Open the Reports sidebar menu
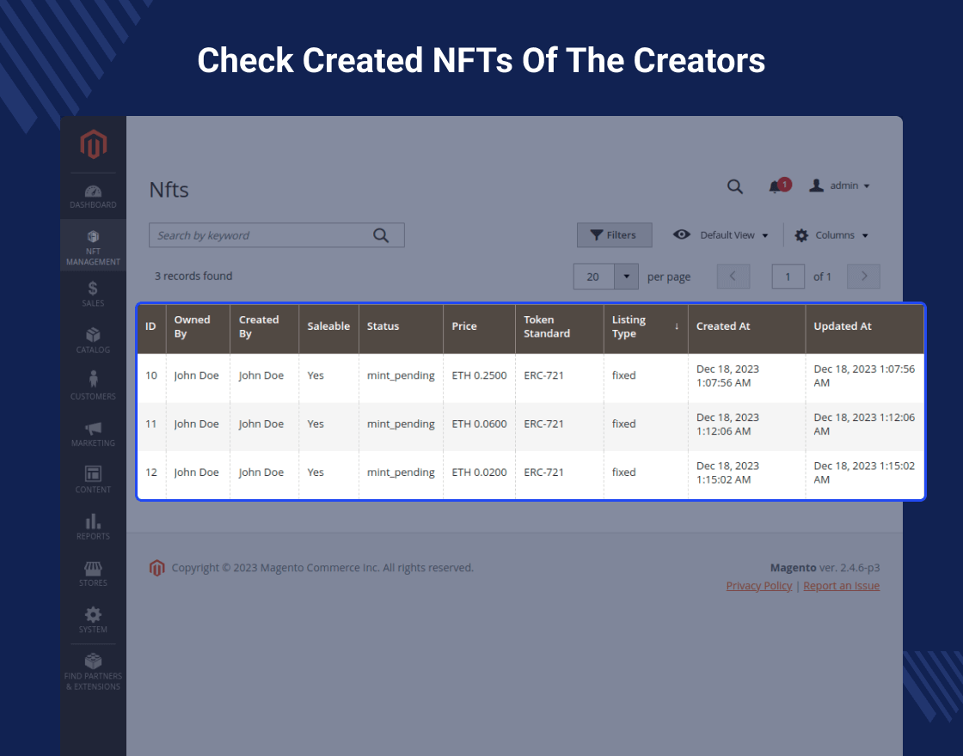Screen dimensions: 963x756 [93, 527]
